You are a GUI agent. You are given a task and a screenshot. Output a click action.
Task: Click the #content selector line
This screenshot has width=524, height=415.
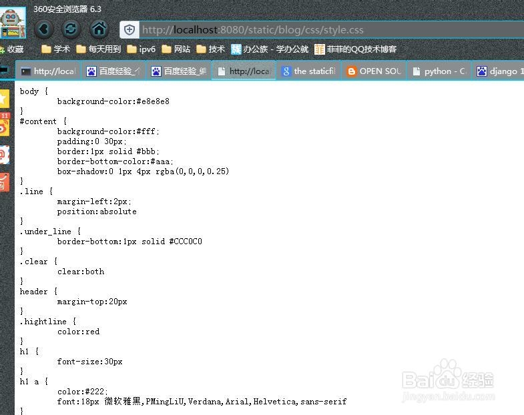point(43,121)
